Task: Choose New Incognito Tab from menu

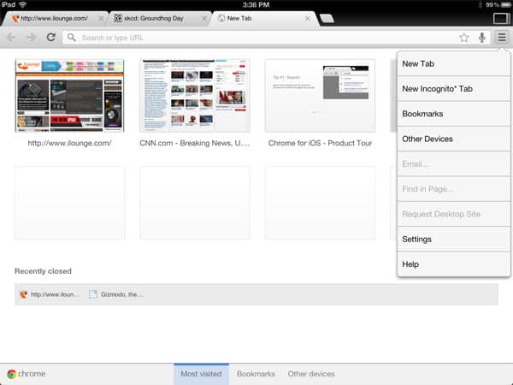Action: pyautogui.click(x=454, y=89)
